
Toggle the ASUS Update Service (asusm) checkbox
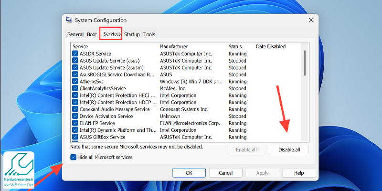click(75, 67)
